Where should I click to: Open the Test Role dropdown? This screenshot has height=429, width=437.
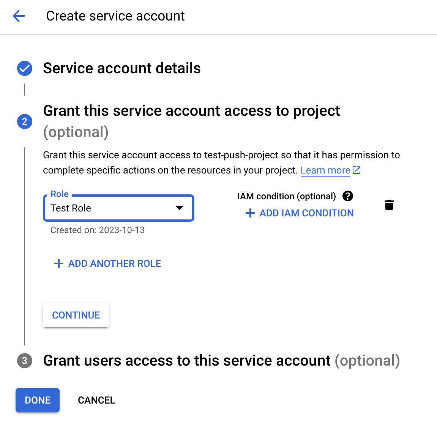pyautogui.click(x=118, y=208)
